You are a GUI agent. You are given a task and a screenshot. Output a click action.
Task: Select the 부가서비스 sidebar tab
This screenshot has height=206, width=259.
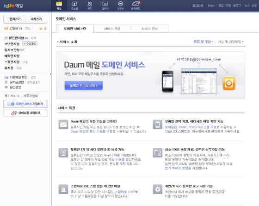12,96
